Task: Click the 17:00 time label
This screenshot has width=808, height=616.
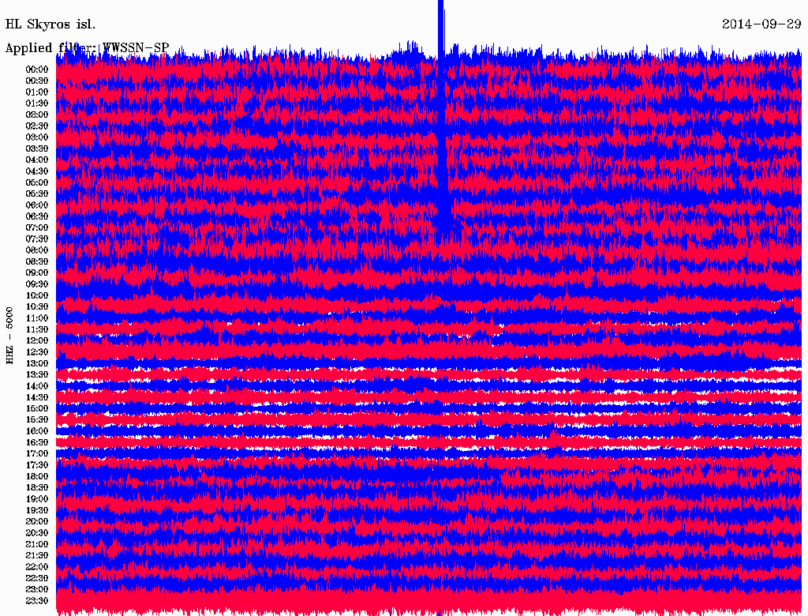Action: [37, 453]
